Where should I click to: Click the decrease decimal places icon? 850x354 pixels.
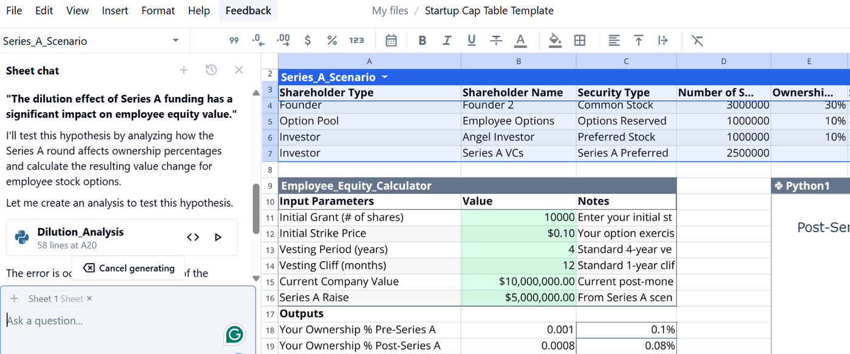(258, 41)
